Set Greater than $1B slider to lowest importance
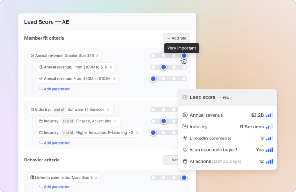296x192 pixels. tap(153, 56)
